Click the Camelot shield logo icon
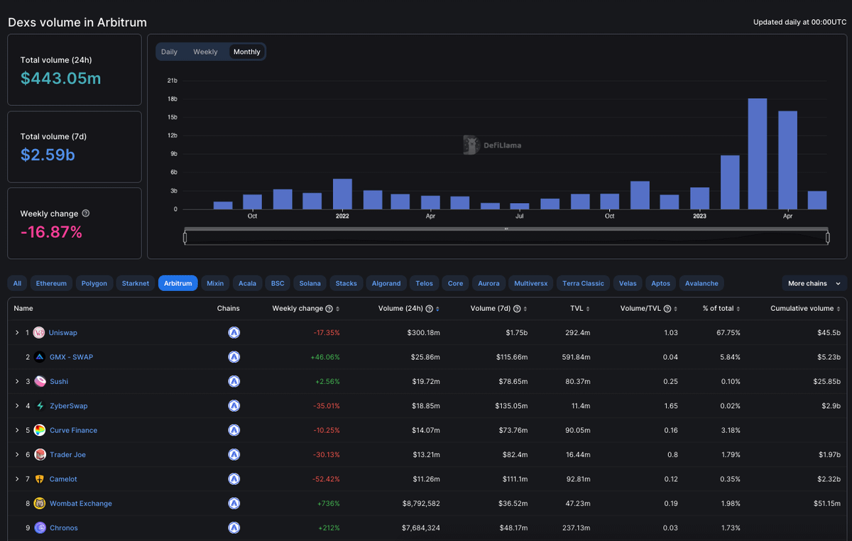Screen dimensions: 852x541 coord(39,479)
